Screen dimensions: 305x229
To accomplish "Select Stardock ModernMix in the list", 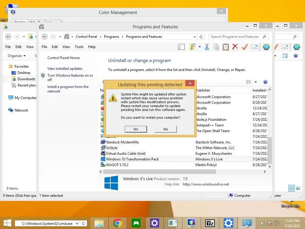I will [x=122, y=142].
